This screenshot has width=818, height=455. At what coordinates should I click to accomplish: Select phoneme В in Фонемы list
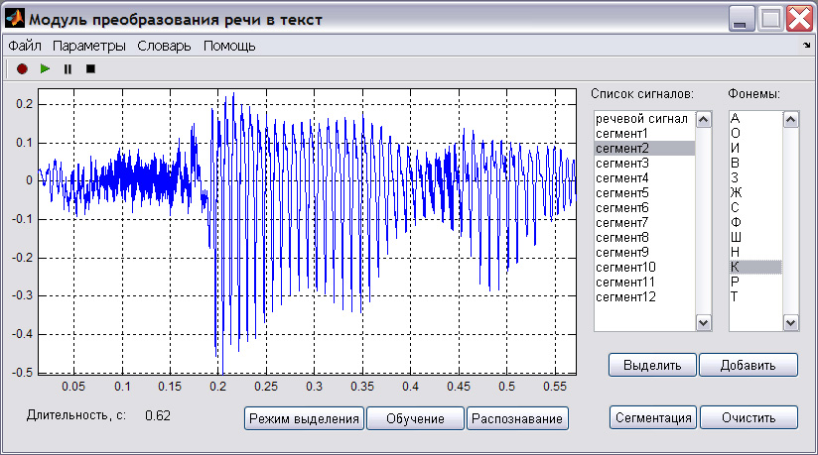[x=755, y=163]
